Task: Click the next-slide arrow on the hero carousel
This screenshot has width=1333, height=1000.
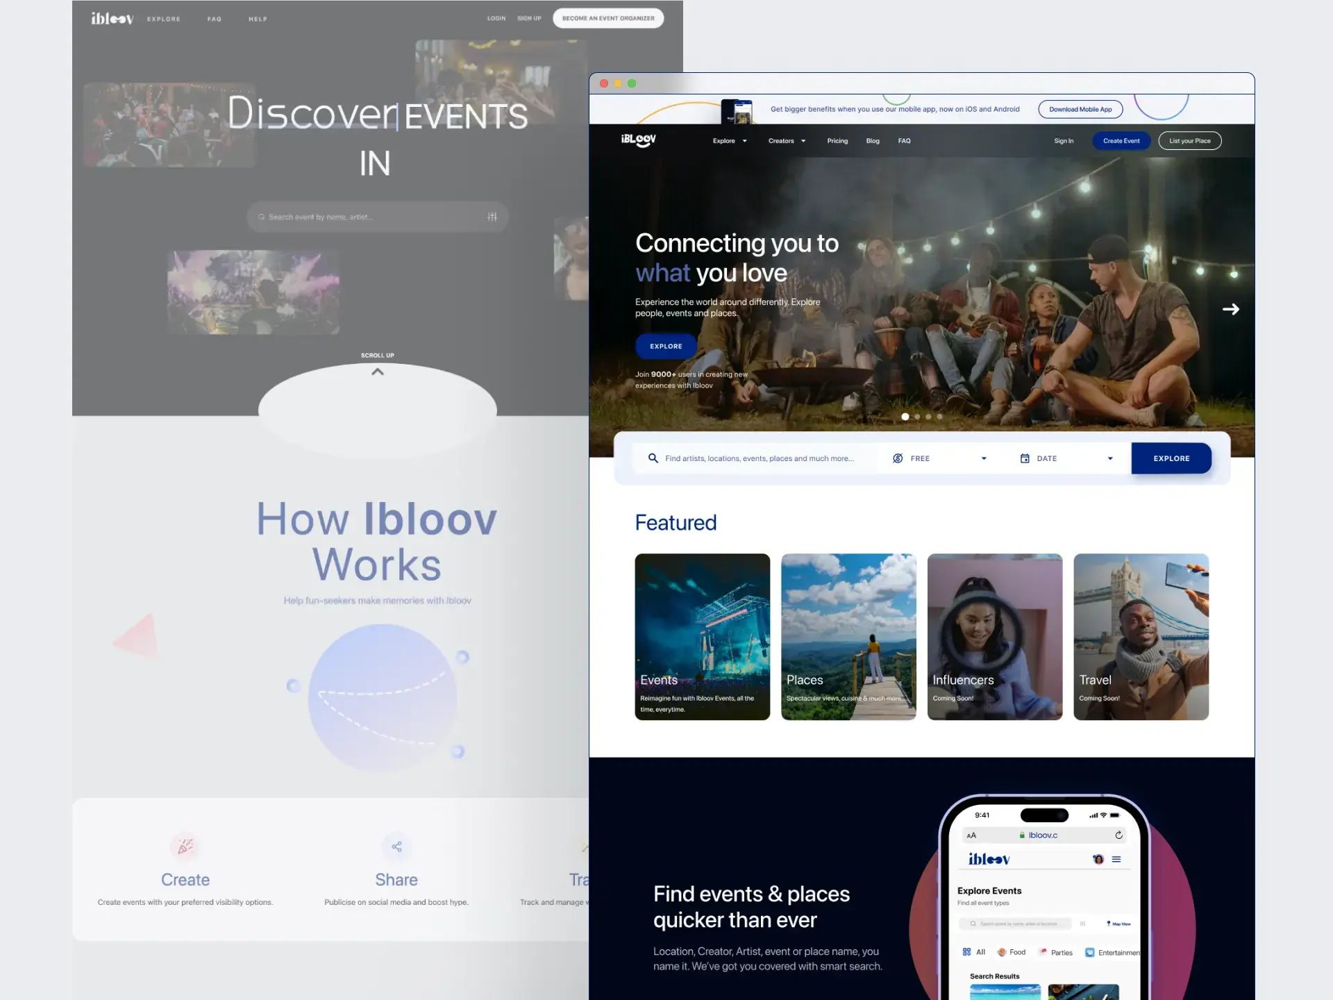Action: click(1231, 309)
